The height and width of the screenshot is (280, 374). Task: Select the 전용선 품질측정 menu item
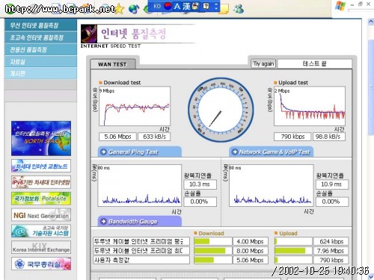pyautogui.click(x=40, y=49)
